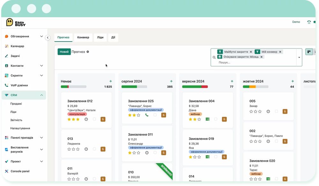Add a card to серпня 2024 column
This screenshot has height=186, width=319.
[171, 81]
